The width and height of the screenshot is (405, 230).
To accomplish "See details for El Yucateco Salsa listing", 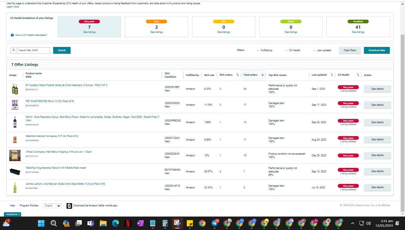I will coord(377,89).
